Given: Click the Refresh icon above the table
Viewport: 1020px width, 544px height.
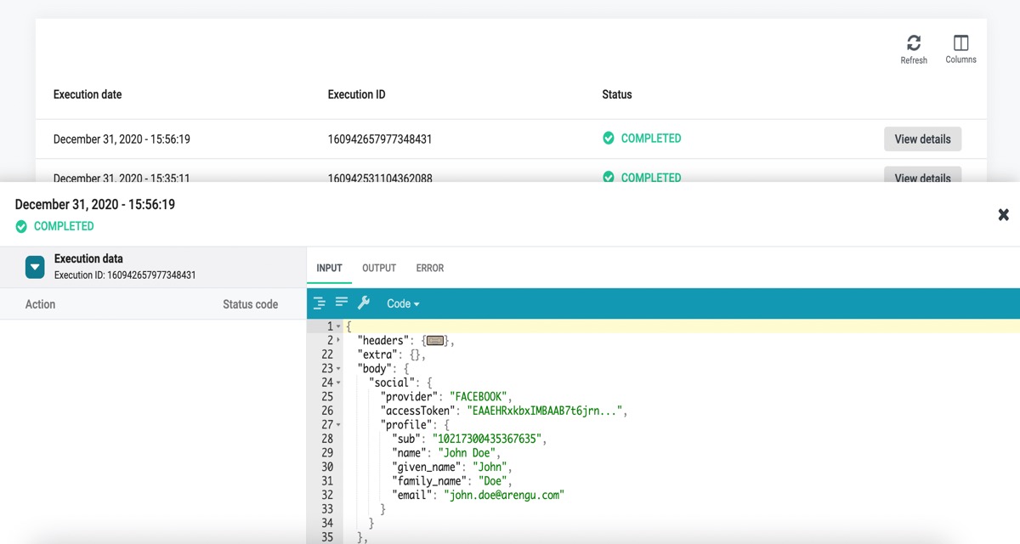Looking at the screenshot, I should pos(914,43).
